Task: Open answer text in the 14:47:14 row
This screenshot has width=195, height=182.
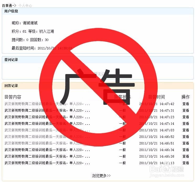Action: point(47,124)
